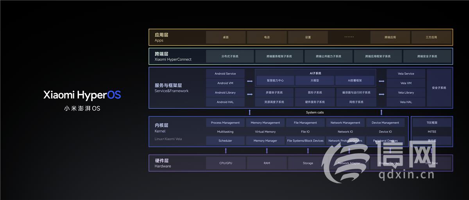This screenshot has width=469, height=200.
Task: Click the vertical arrow left of System calls
Action: pos(250,112)
